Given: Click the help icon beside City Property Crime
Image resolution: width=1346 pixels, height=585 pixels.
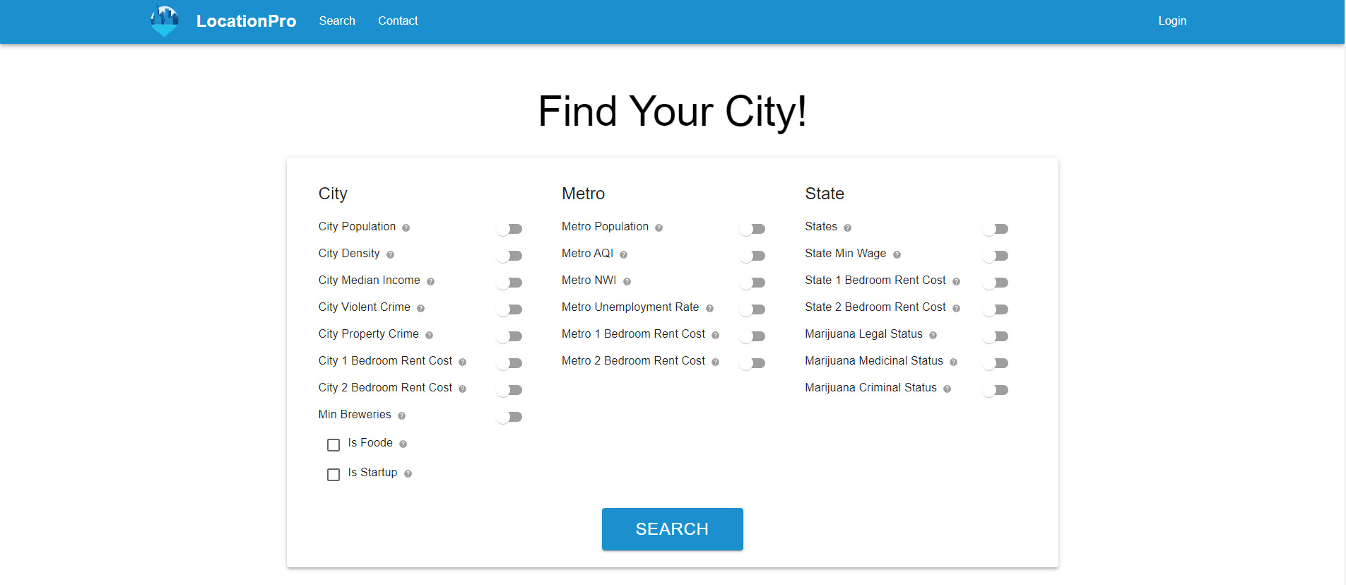Looking at the screenshot, I should click(x=429, y=335).
